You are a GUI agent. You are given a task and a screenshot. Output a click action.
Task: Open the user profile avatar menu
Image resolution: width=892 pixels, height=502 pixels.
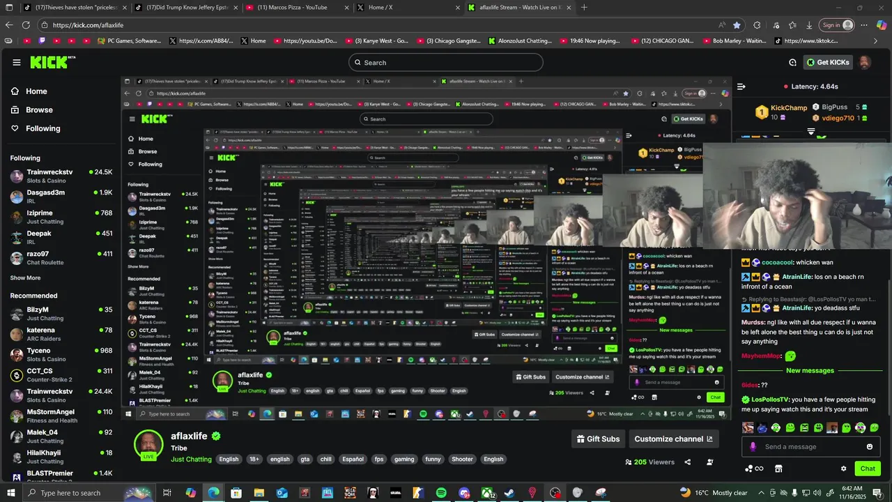click(x=865, y=62)
